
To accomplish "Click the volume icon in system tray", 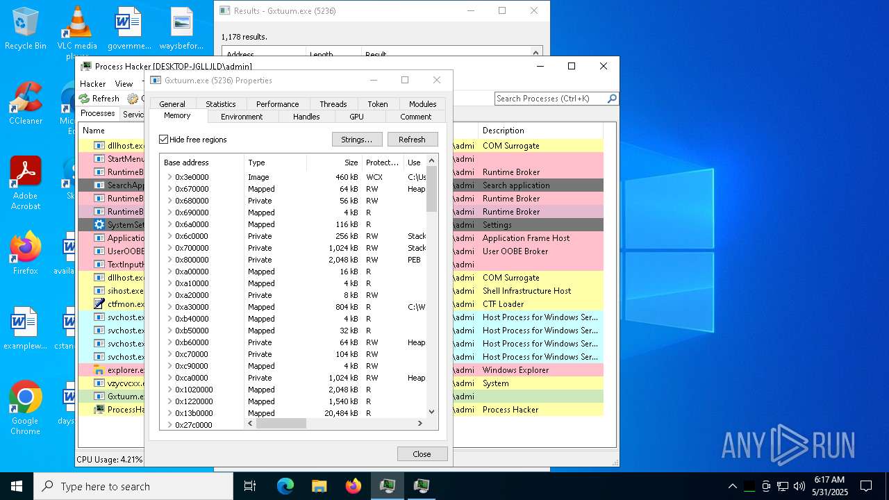I will click(799, 486).
